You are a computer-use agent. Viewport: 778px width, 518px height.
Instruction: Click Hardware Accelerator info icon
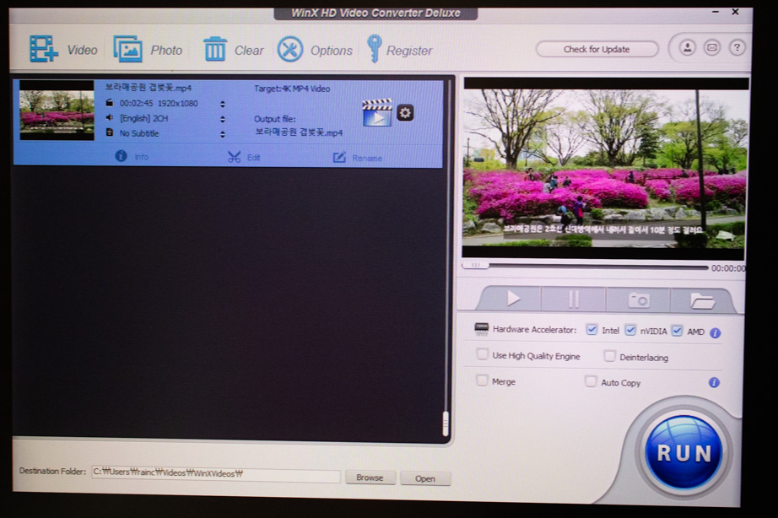715,333
